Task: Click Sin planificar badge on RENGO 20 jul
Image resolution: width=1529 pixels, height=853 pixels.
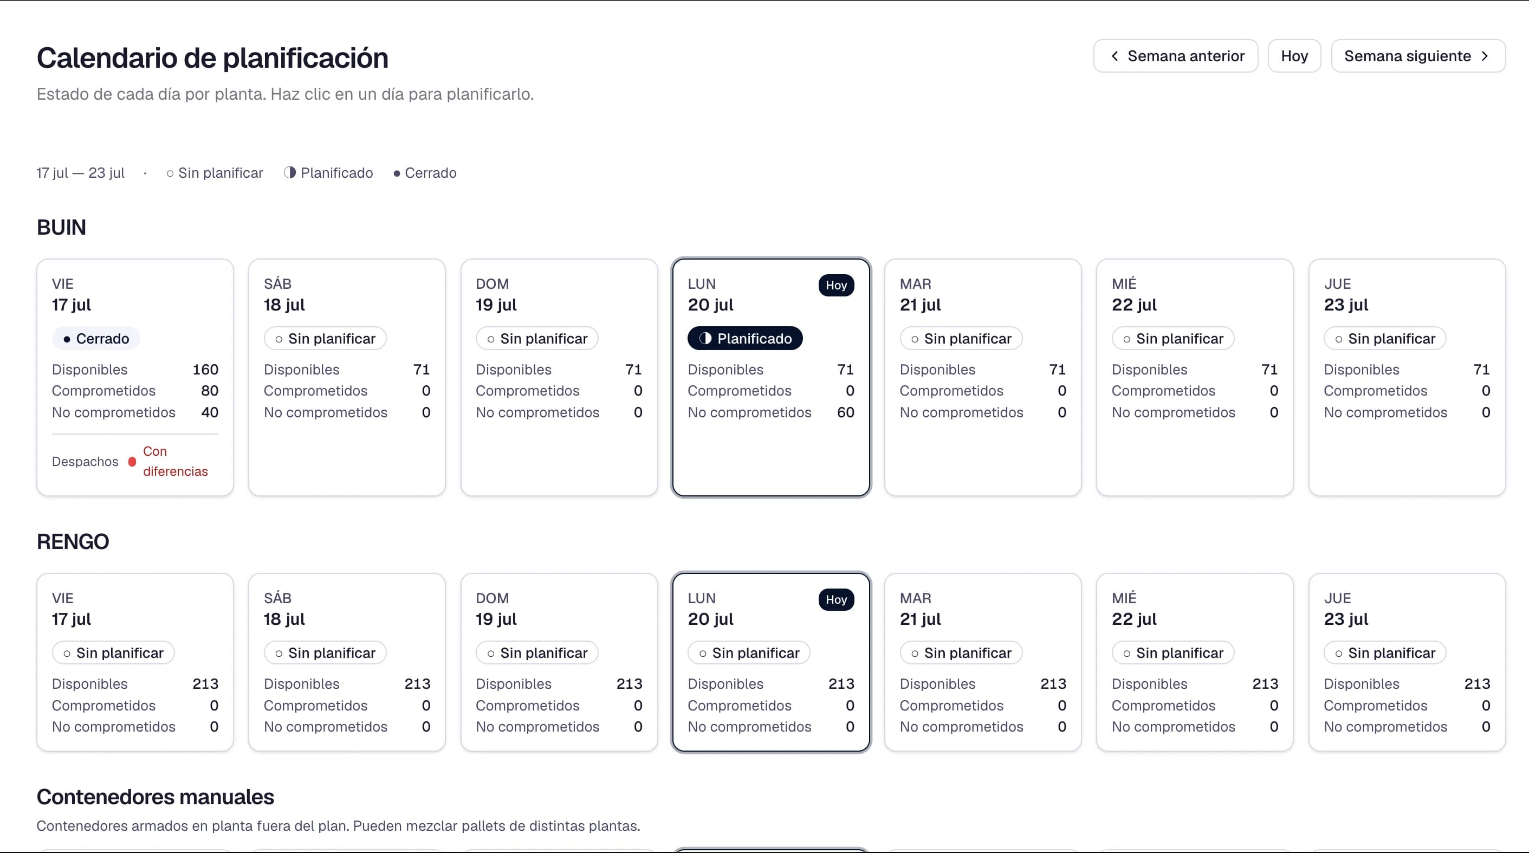Action: (x=749, y=653)
